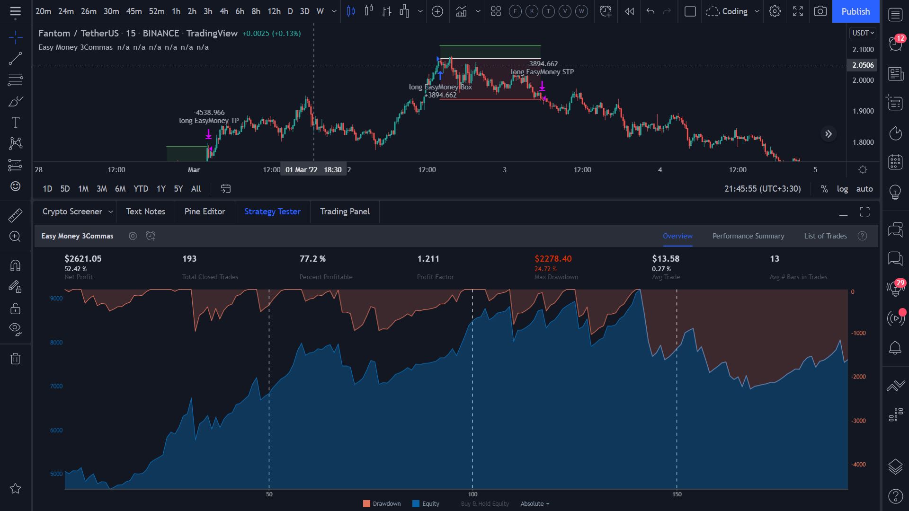
Task: Open the patterns drawing tool
Action: coord(15,143)
